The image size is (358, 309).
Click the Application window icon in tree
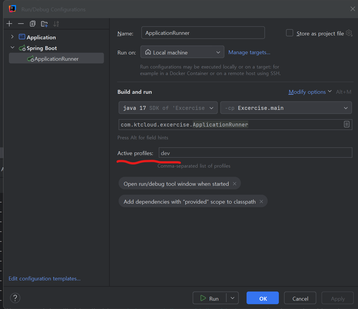[x=22, y=37]
